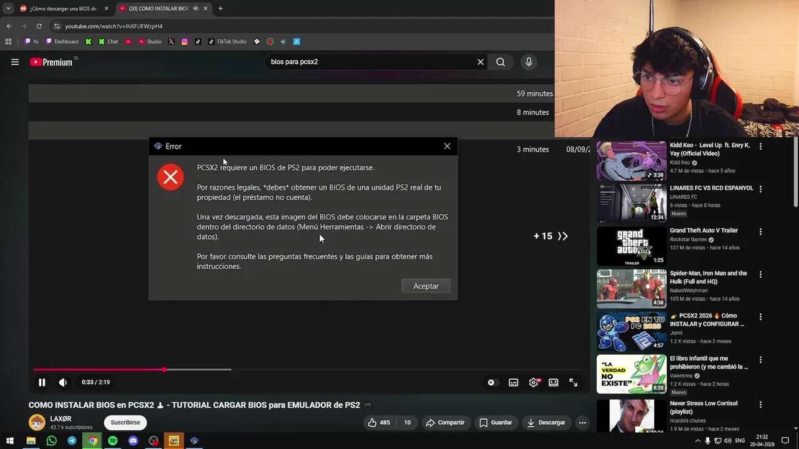Click the page vertical scrollbar
Image resolution: width=799 pixels, height=449 pixels.
[795, 171]
